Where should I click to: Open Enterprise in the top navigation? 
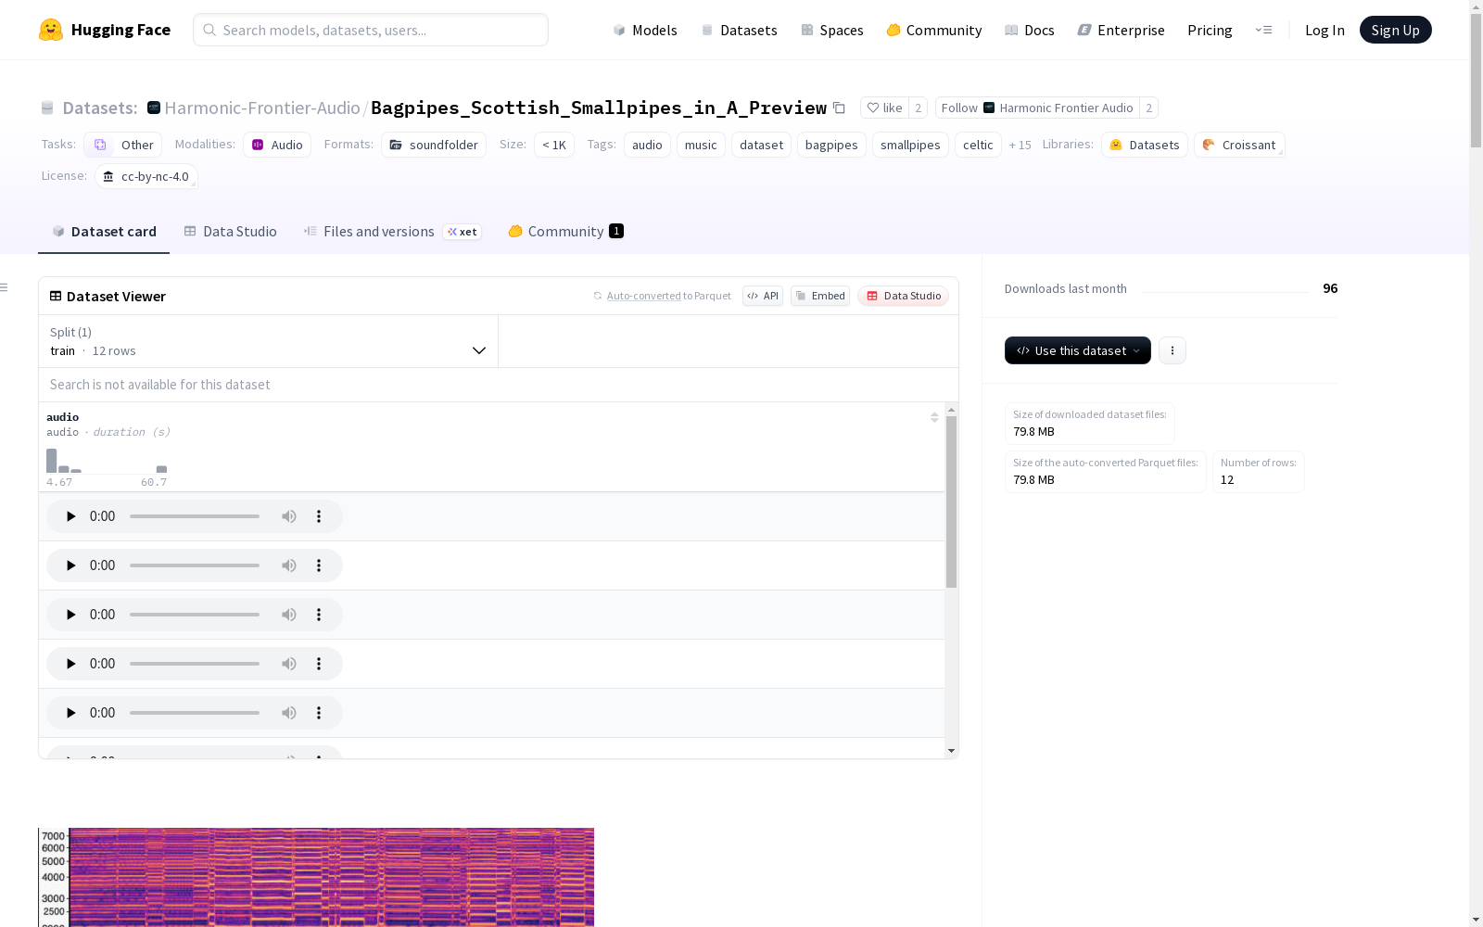pyautogui.click(x=1122, y=30)
